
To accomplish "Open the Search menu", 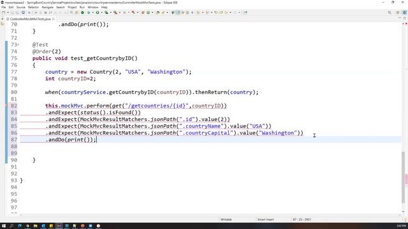I will (61, 7).
